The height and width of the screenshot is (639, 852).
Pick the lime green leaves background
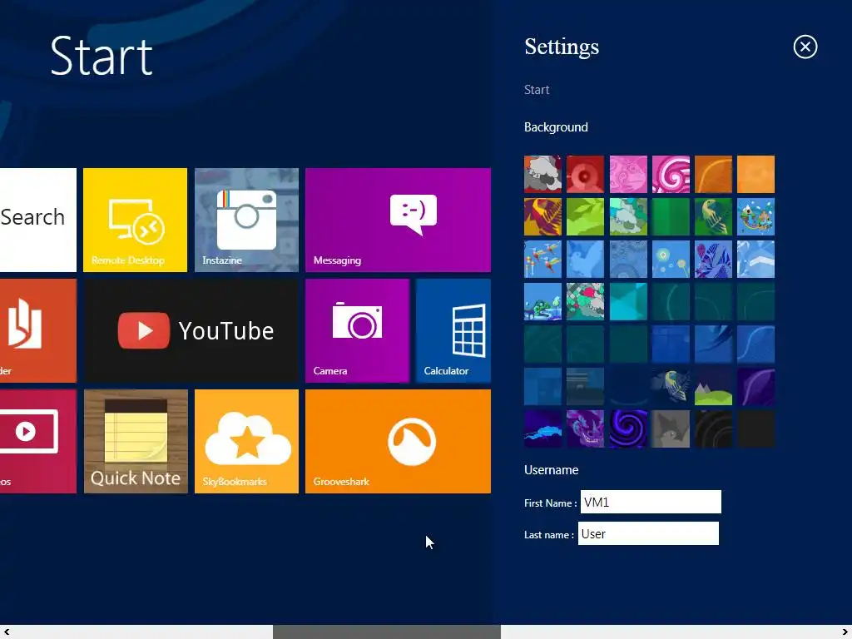coord(585,217)
